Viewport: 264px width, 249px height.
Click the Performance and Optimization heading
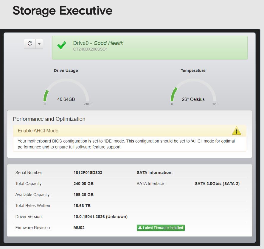[x=49, y=119]
